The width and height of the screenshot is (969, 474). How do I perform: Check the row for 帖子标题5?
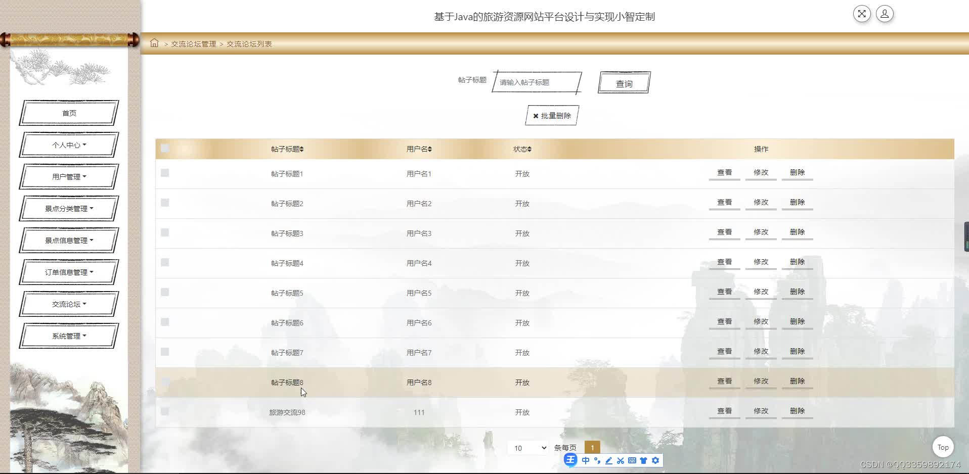(x=165, y=292)
